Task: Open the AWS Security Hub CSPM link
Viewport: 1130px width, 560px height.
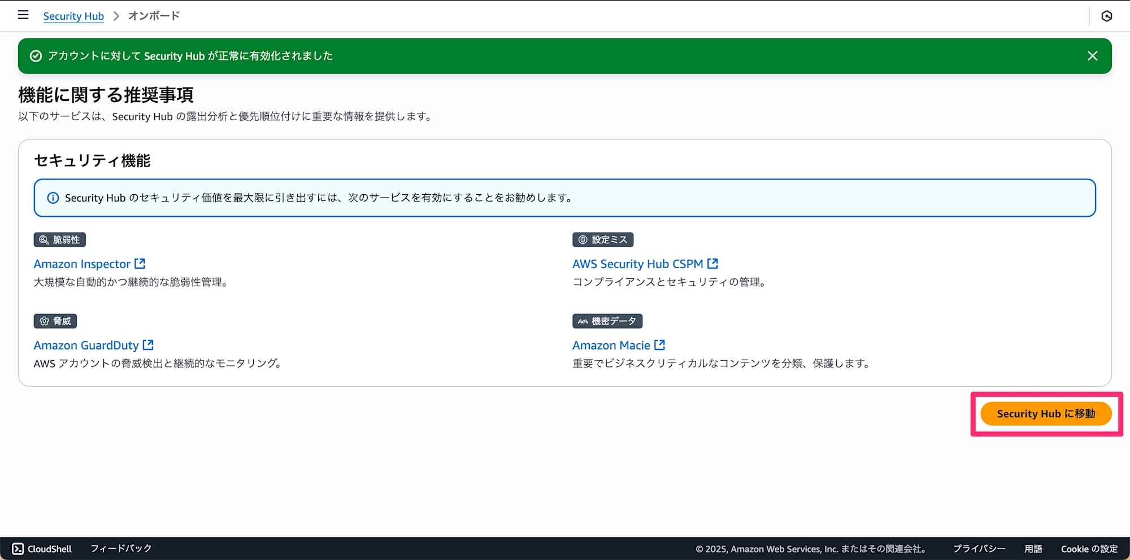Action: (x=638, y=264)
